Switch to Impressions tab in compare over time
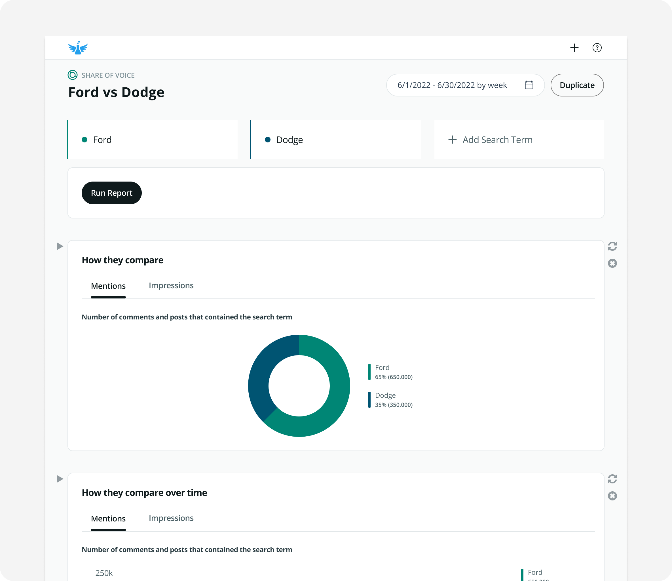This screenshot has width=672, height=581. pos(171,518)
